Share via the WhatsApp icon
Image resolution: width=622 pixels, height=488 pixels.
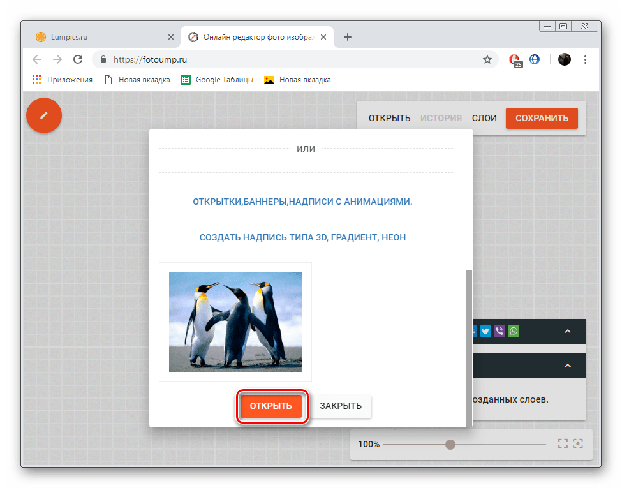(514, 331)
